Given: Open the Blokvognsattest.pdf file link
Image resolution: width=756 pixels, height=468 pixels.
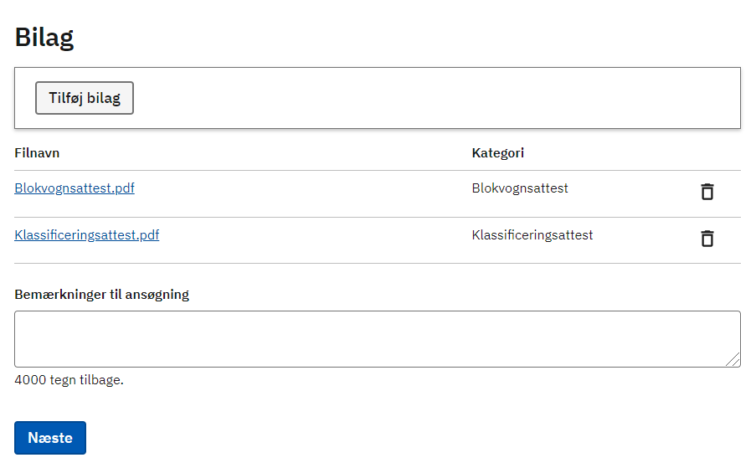Looking at the screenshot, I should point(75,188).
